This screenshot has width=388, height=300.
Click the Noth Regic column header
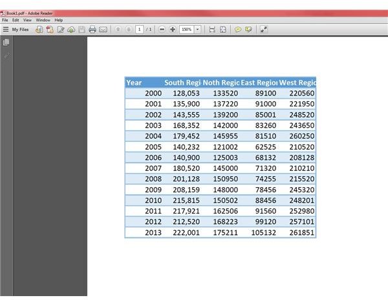221,83
